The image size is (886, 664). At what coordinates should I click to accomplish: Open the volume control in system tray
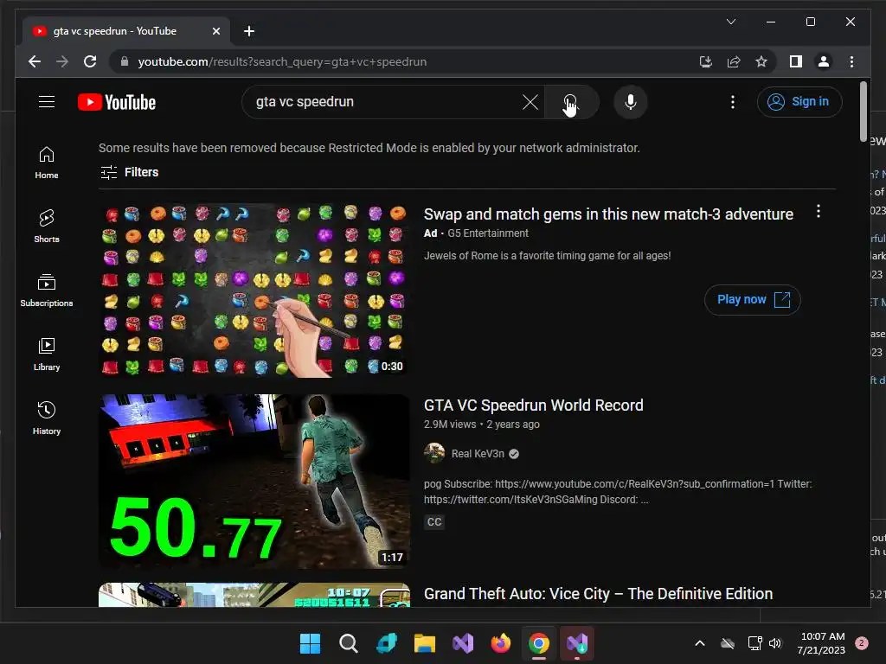click(x=775, y=643)
